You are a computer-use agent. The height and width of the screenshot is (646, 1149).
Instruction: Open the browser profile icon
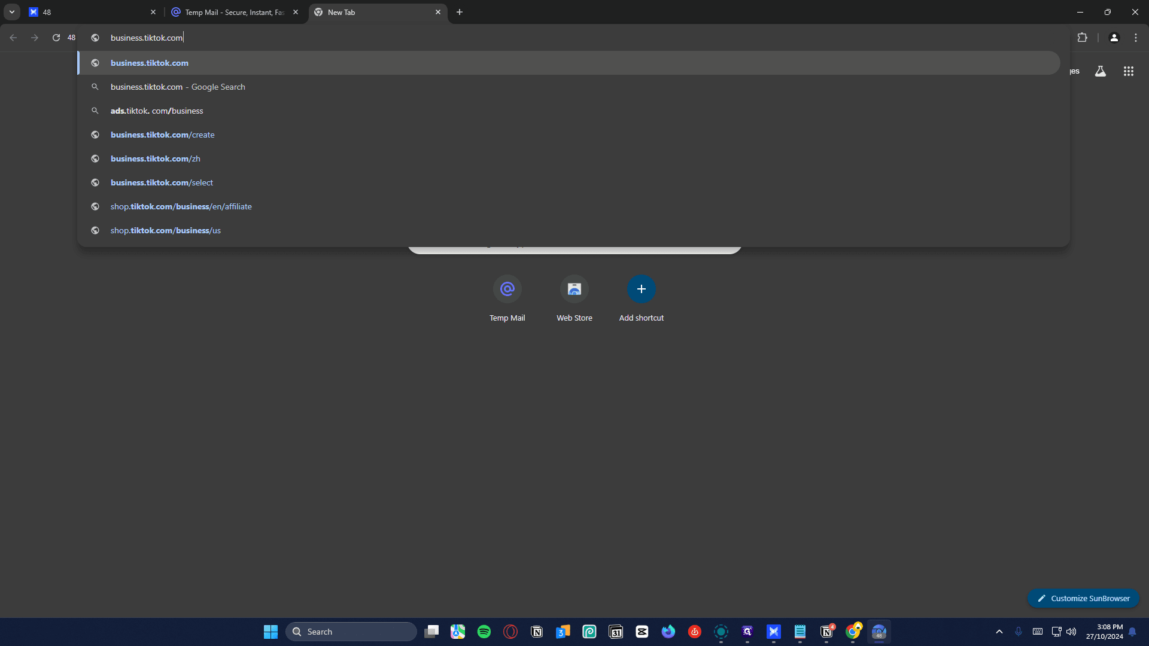click(1114, 38)
